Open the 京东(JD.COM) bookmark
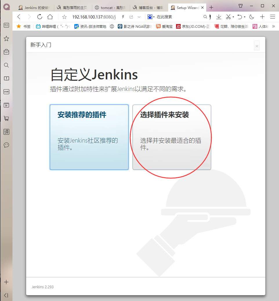 [193, 26]
